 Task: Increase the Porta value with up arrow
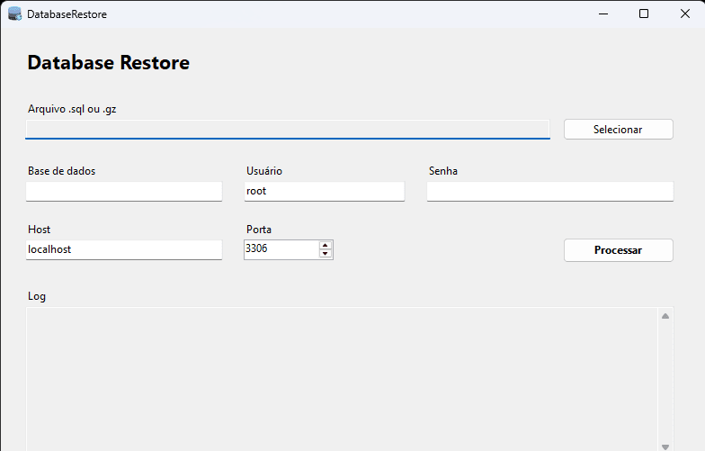[326, 245]
